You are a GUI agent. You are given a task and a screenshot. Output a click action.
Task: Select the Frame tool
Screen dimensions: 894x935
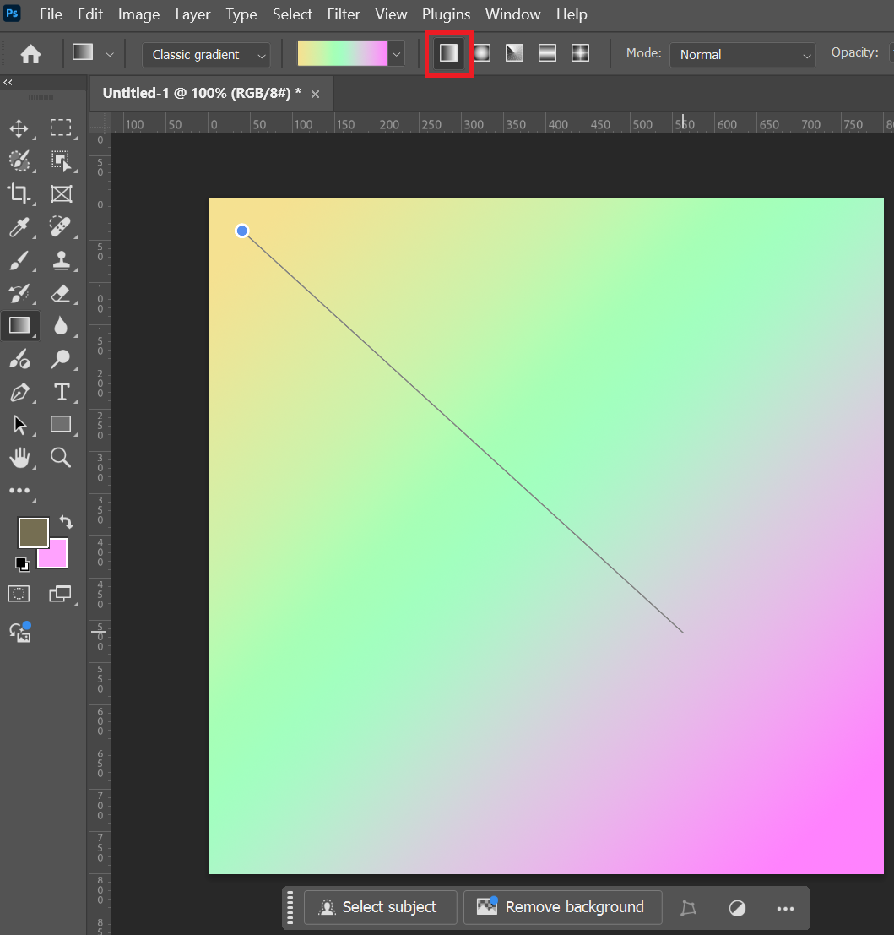coord(61,193)
